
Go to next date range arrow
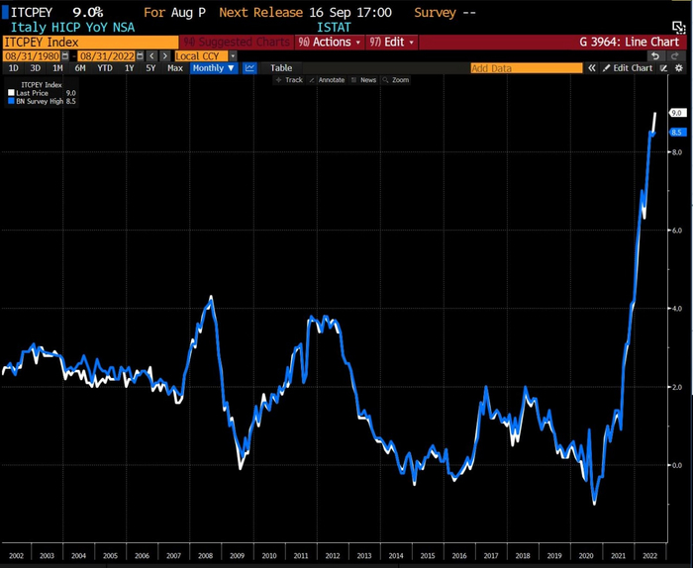click(165, 56)
